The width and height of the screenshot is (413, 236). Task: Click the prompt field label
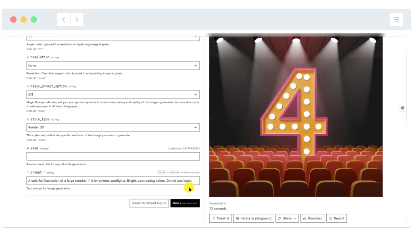tap(36, 172)
